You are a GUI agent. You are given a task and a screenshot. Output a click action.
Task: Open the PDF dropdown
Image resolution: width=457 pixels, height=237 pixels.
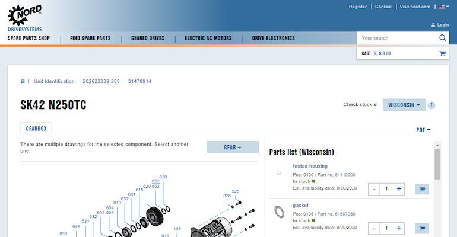click(423, 130)
